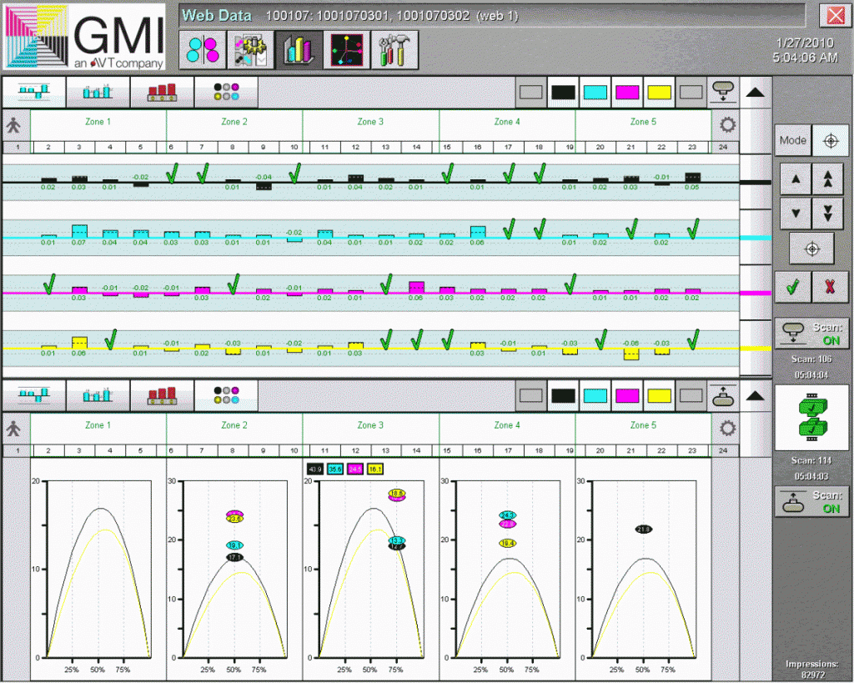Toggle cyan ink swatch in upper panel
This screenshot has height=683, width=854.
[595, 92]
